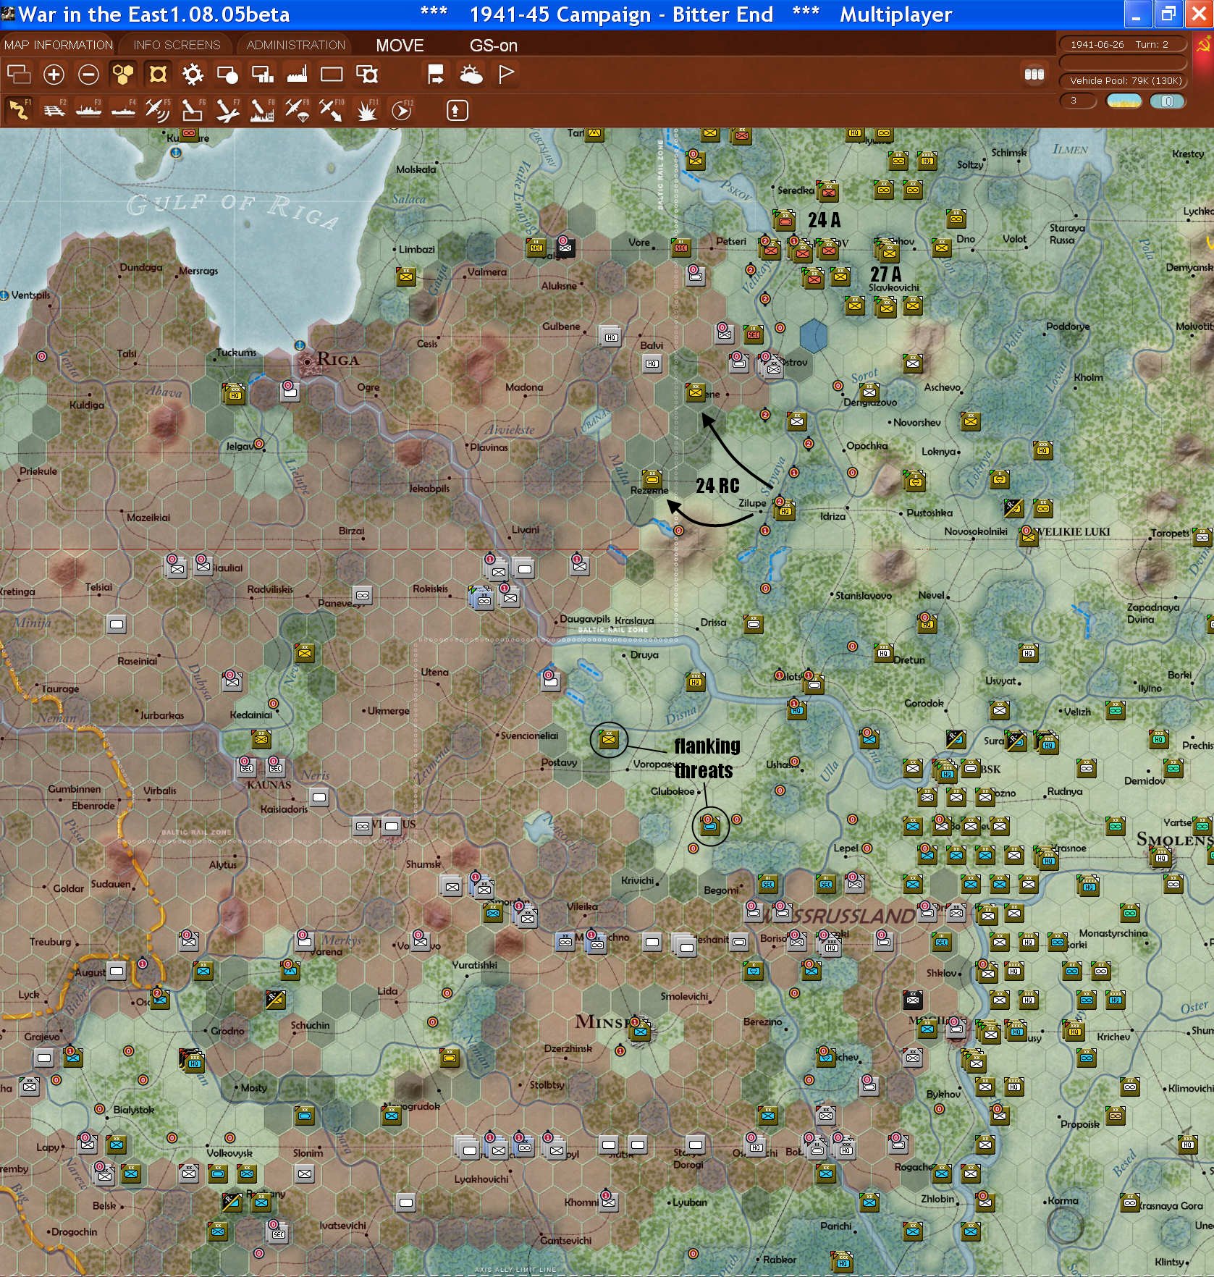Image resolution: width=1214 pixels, height=1277 pixels.
Task: Click the F12 end turn icon
Action: tap(401, 110)
